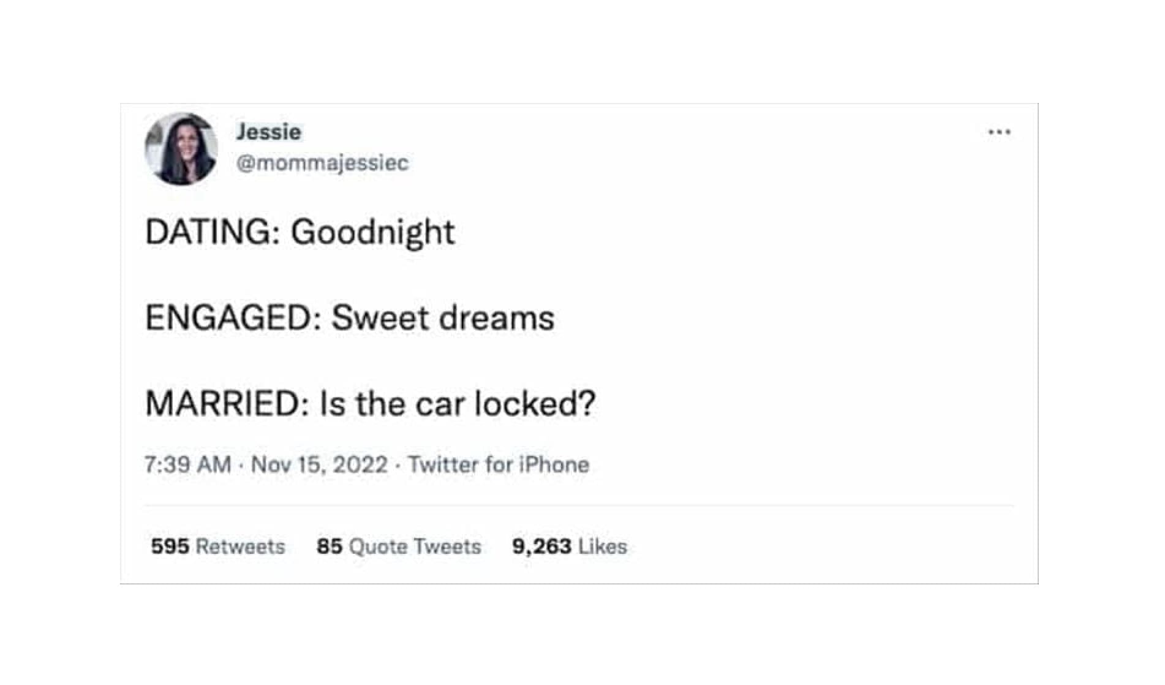Click the word DATING in the tweet

tap(208, 232)
